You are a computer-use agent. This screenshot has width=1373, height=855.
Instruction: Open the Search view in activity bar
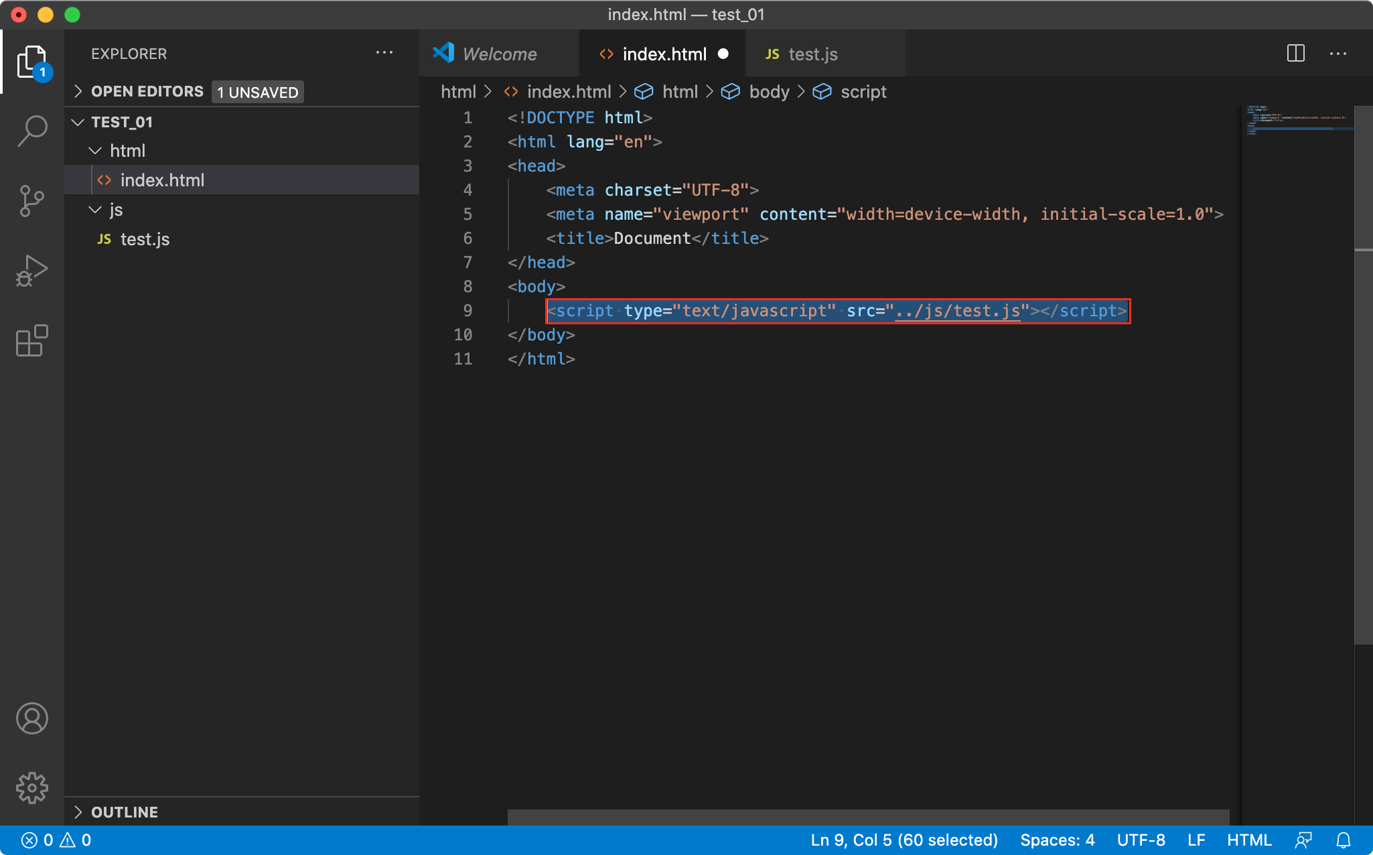pyautogui.click(x=32, y=130)
